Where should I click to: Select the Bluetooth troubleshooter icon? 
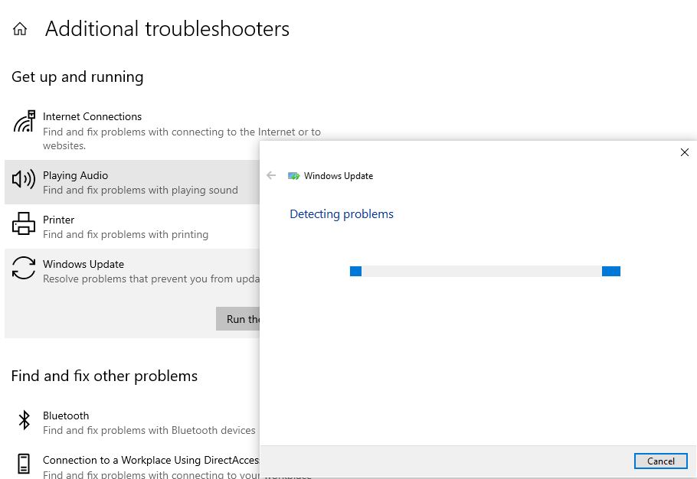point(23,422)
